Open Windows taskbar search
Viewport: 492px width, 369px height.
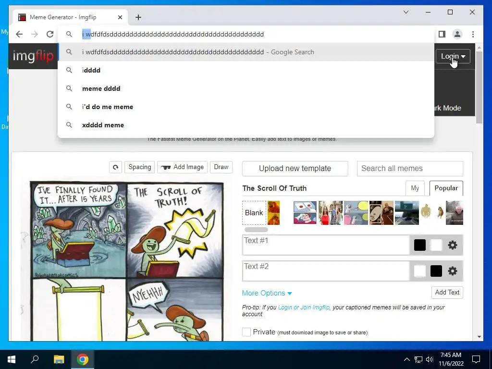[35, 359]
